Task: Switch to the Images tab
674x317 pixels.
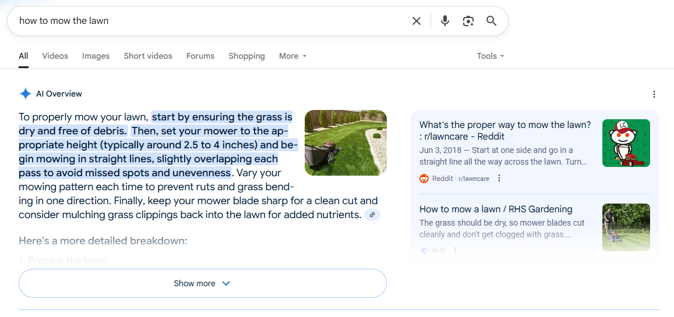Action: [x=96, y=56]
